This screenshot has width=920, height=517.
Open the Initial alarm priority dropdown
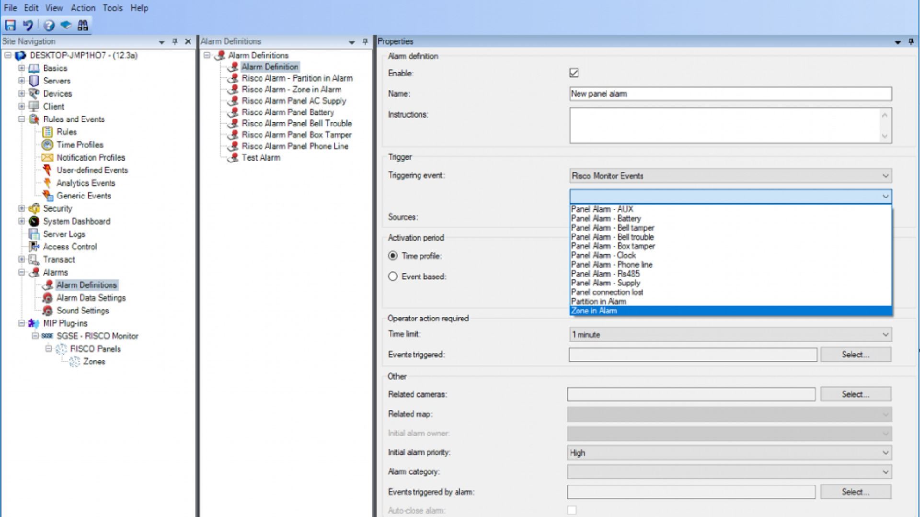729,453
